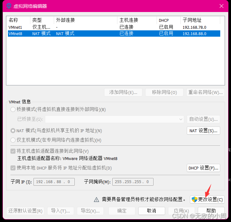Click 自动设置(U)... button

click(203, 119)
